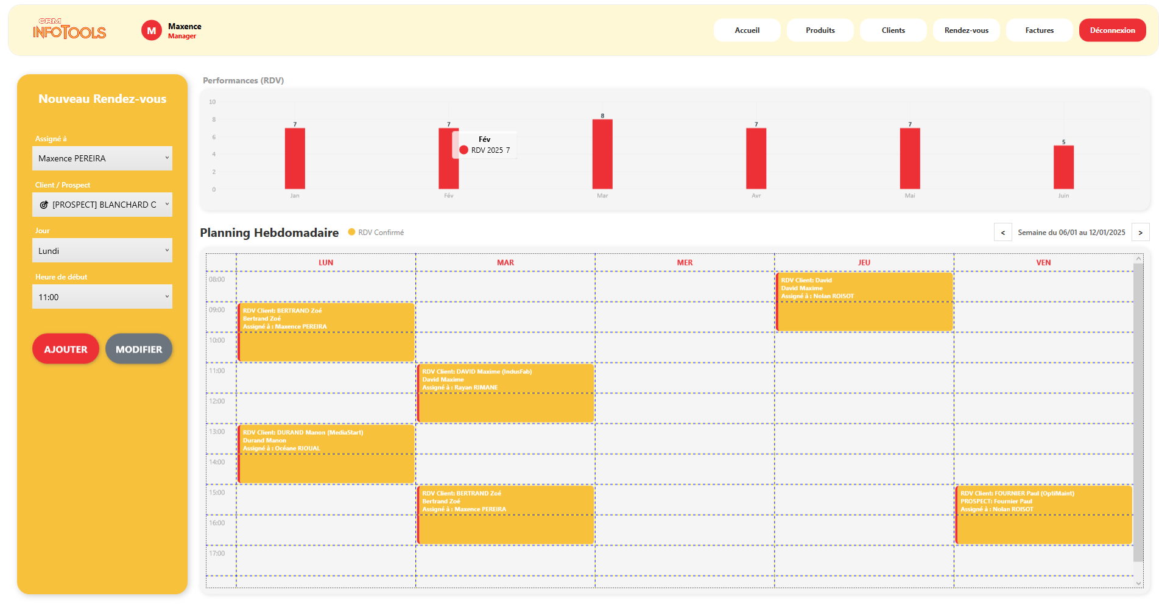
Task: Go to previous week with the left arrow
Action: pos(1002,232)
